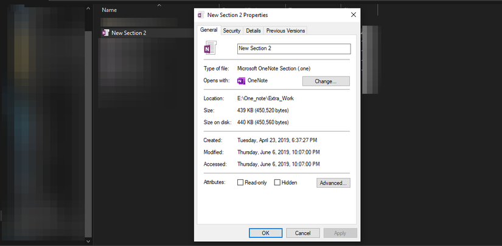
Task: Tick the Hidden attribute checkbox
Action: tap(277, 182)
